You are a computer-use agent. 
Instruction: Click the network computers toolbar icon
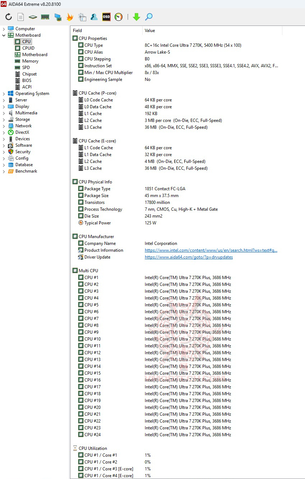pos(57,17)
